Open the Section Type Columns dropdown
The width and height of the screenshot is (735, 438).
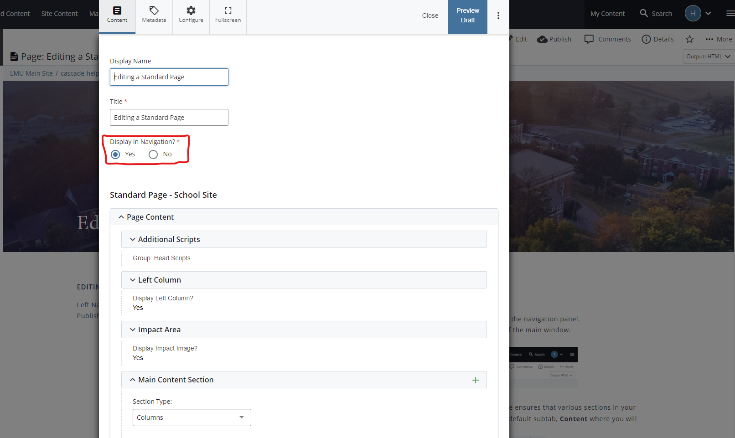(x=192, y=417)
